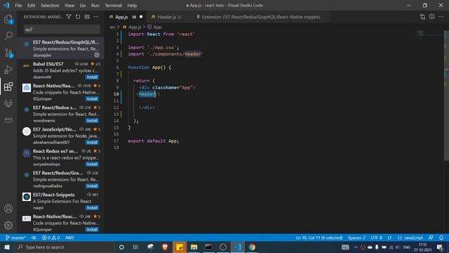Open Run and Debug view
Viewport: 449px width, 253px height.
click(x=8, y=70)
